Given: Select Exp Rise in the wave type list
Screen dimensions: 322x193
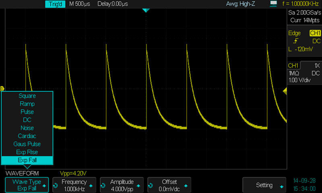Looking at the screenshot, I should coord(27,152).
